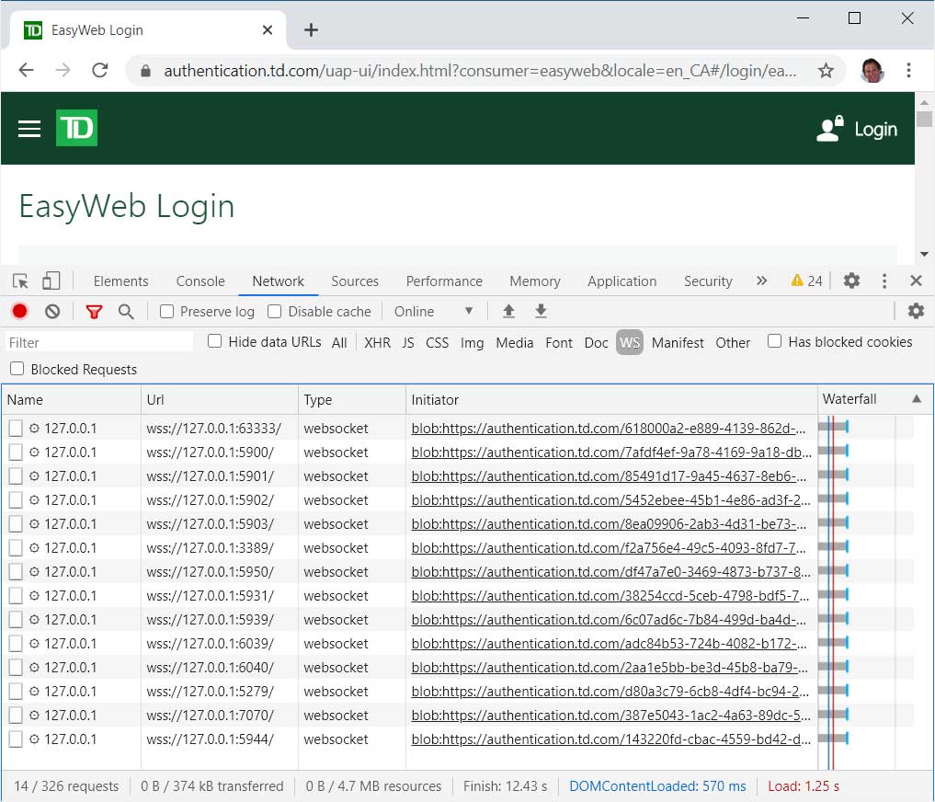
Task: Select the inspect element picker tool
Action: point(20,281)
